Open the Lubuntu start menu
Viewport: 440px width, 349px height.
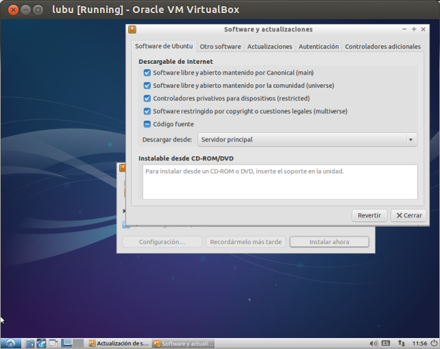[x=12, y=343]
